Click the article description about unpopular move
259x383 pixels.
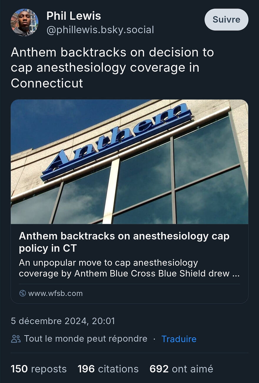pyautogui.click(x=129, y=268)
